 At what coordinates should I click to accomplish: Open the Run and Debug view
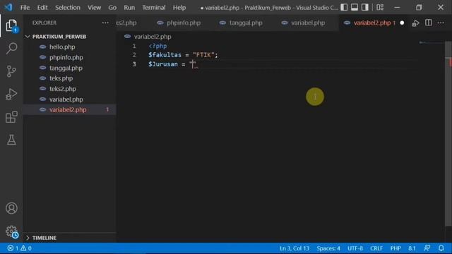pos(11,94)
